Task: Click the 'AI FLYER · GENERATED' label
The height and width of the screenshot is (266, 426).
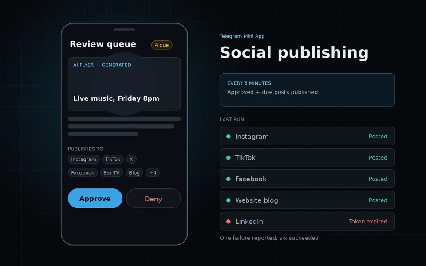Action: (102, 65)
